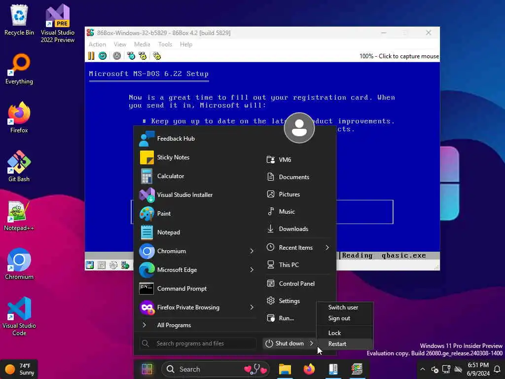Open Visual Studio Code desktop shortcut
505x379 pixels.
click(19, 316)
